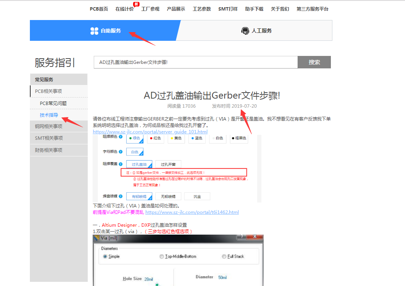Select the Full Stack radio button
Image resolution: width=405 pixels, height=286 pixels.
coord(224,257)
